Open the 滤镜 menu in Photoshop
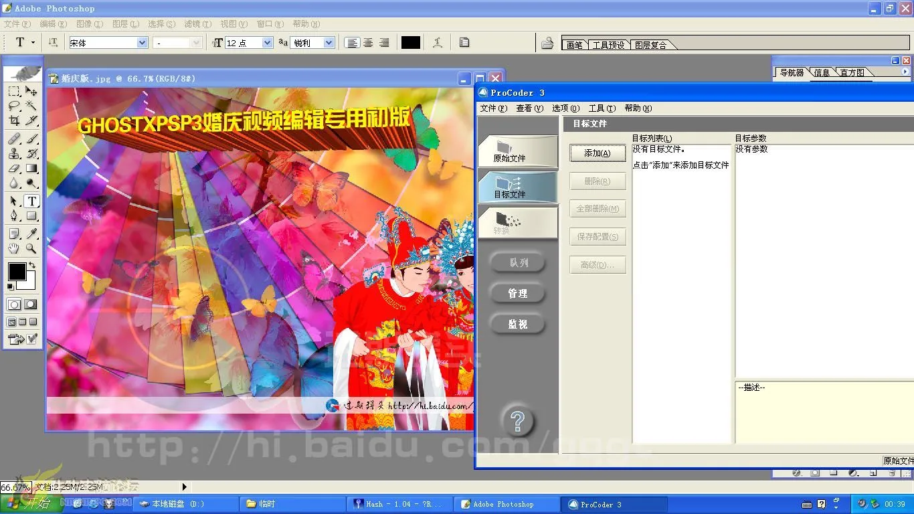Image resolution: width=914 pixels, height=514 pixels. click(197, 24)
